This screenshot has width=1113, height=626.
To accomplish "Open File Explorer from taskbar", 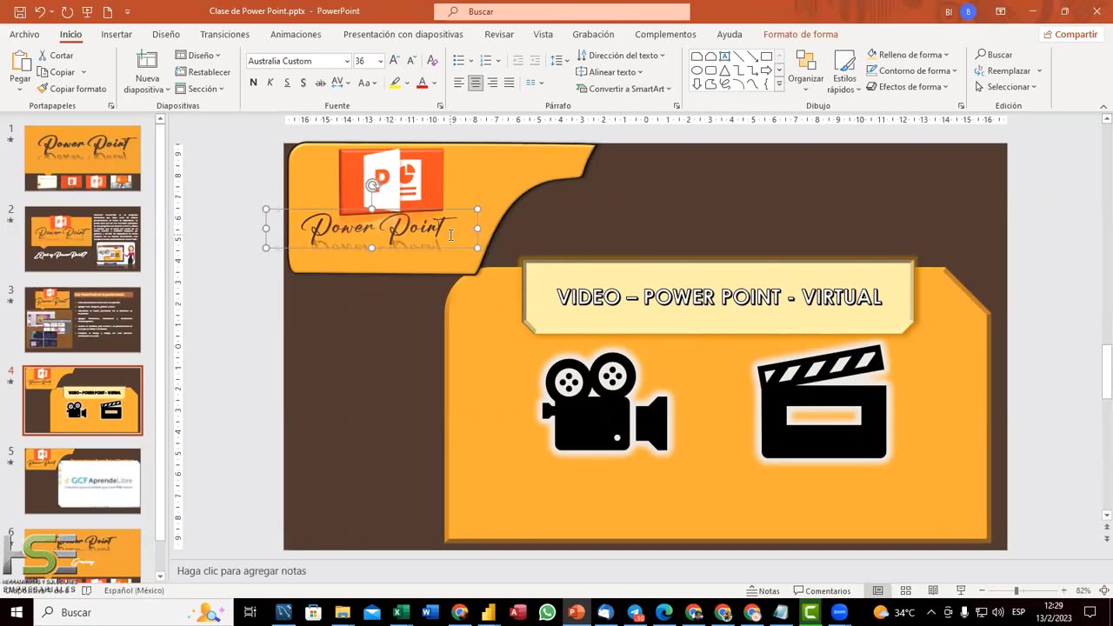I will [x=343, y=612].
